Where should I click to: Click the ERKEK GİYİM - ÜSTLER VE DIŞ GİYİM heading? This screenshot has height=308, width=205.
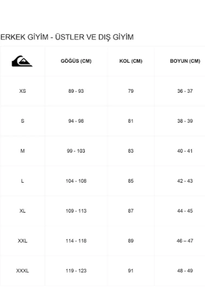tap(67, 37)
